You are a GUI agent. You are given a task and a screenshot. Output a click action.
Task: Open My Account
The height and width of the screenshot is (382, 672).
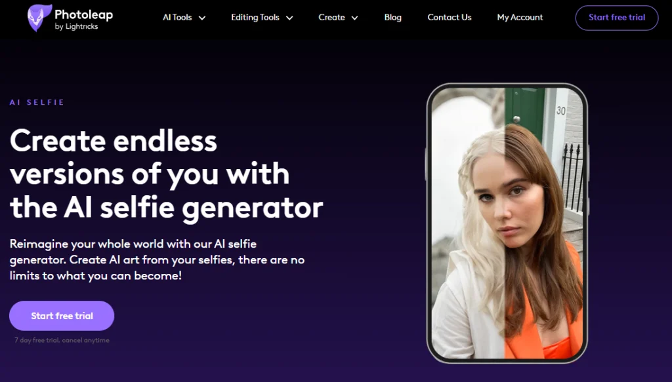(x=520, y=18)
